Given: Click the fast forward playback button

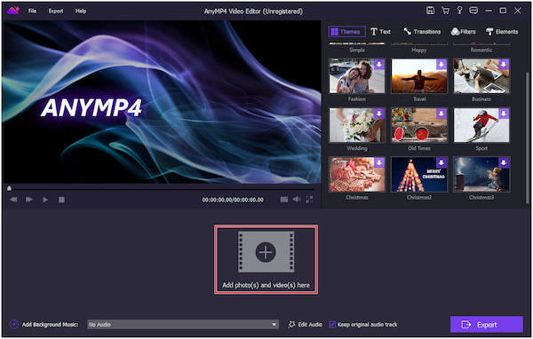Looking at the screenshot, I should pos(29,200).
